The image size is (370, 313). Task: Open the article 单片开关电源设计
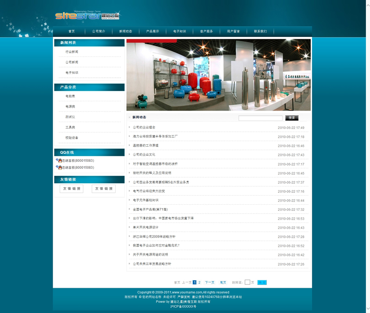(146, 227)
